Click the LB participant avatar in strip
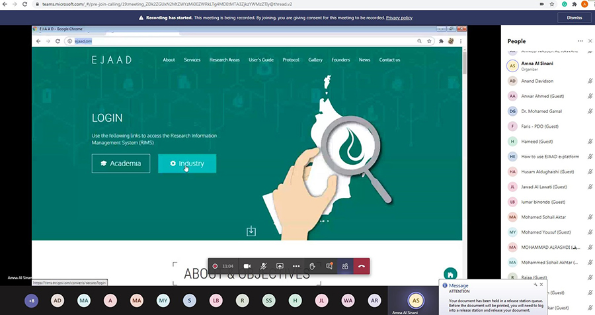Viewport: 595px width, 315px height. click(x=216, y=300)
